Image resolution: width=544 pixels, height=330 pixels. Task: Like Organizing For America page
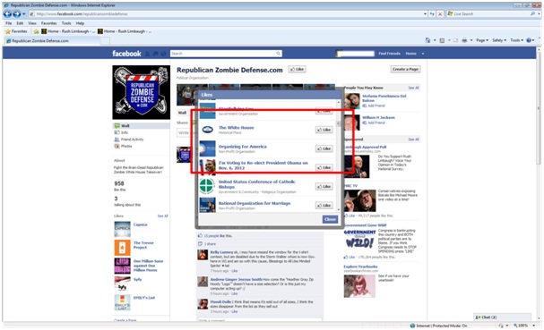pos(324,148)
